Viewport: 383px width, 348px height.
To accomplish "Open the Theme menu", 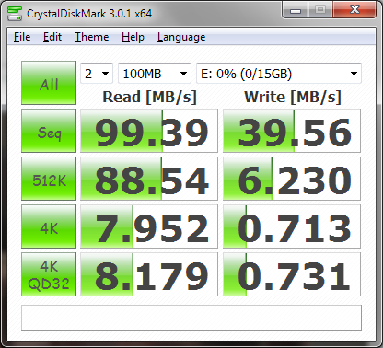I will 91,37.
